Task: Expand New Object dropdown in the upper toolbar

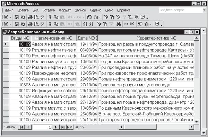Action: pyautogui.click(x=100, y=17)
